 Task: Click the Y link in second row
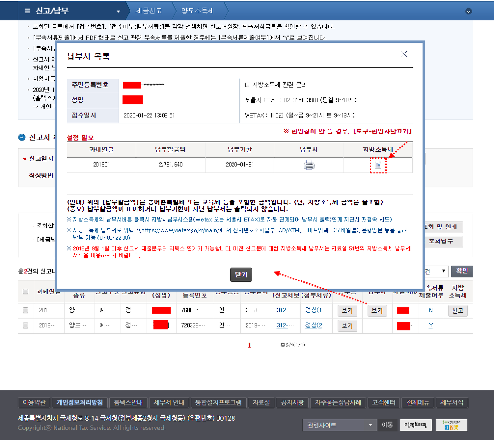[431, 325]
